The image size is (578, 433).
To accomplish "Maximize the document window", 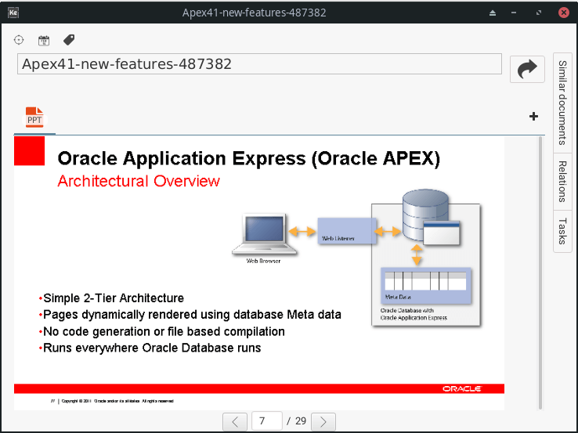I will [x=539, y=13].
